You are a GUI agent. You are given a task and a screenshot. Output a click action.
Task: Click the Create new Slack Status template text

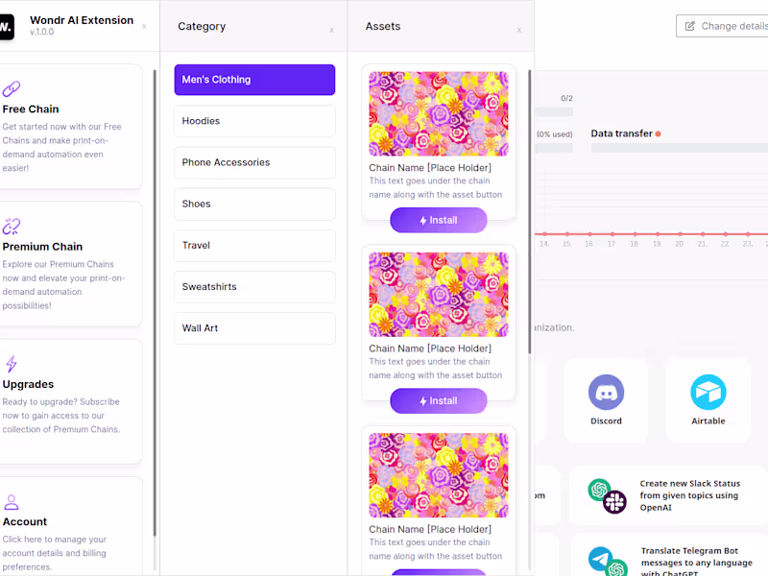click(x=689, y=495)
